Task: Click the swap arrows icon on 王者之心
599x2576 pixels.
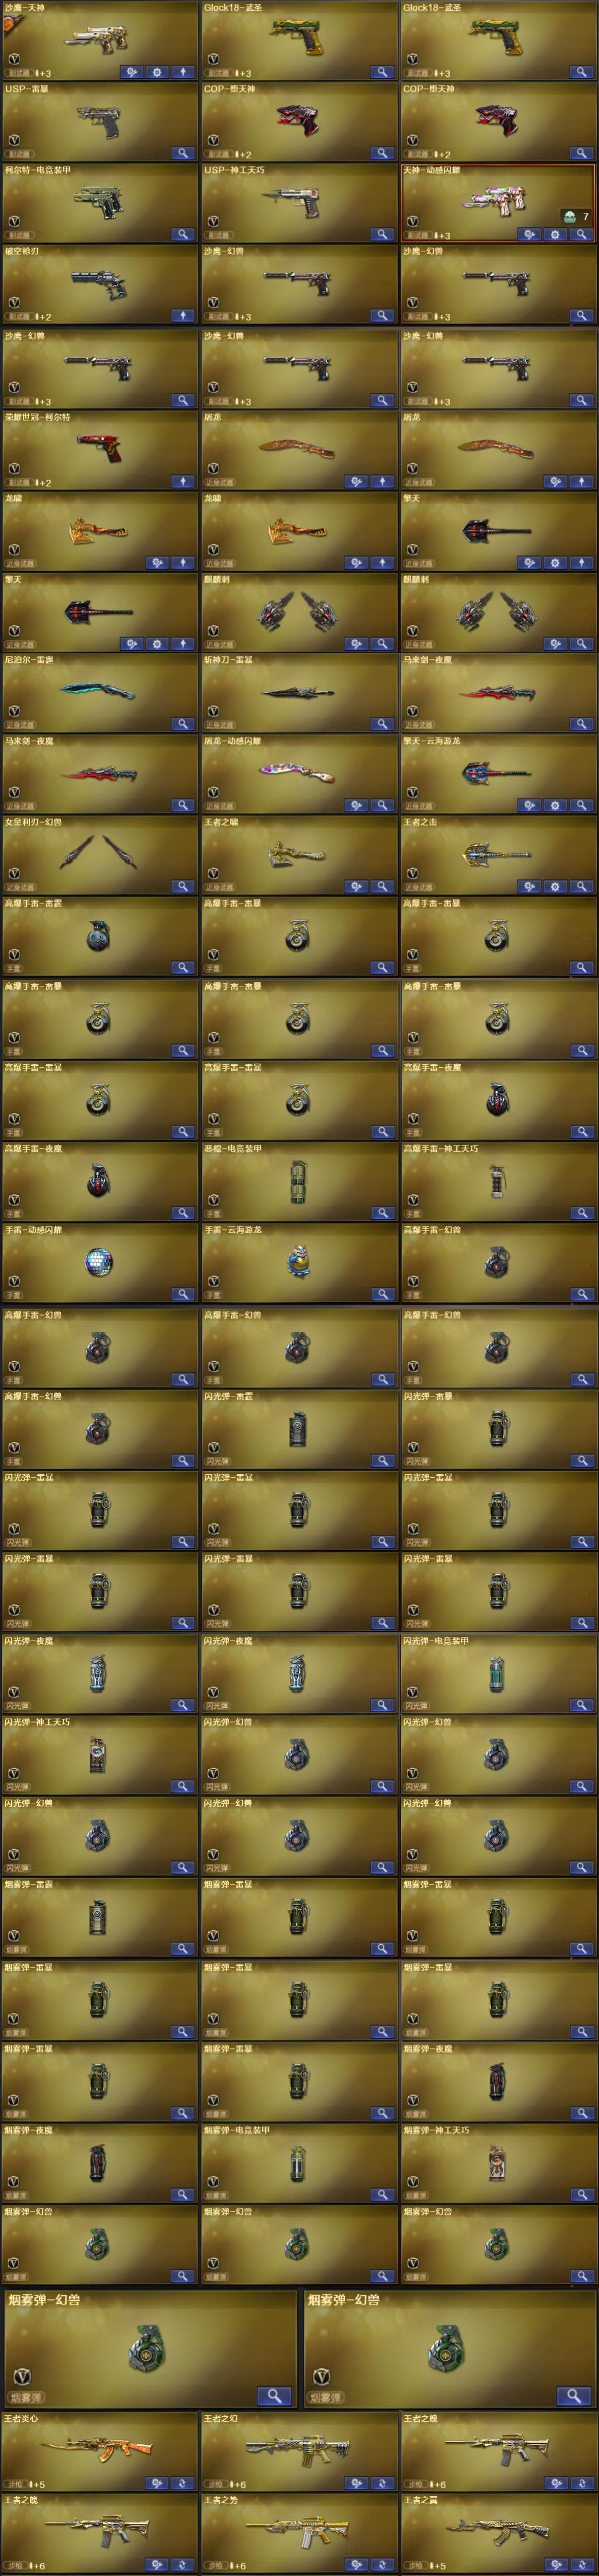Action: coord(183,2483)
